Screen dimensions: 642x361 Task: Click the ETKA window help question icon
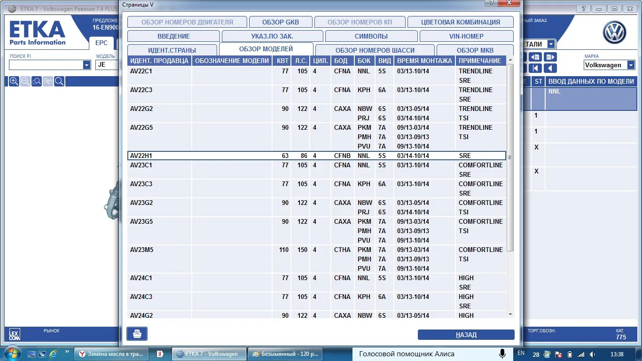pos(583,8)
